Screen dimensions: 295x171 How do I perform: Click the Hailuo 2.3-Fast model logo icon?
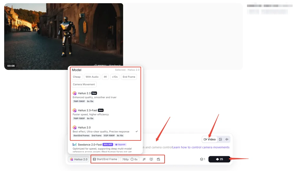pos(75,110)
